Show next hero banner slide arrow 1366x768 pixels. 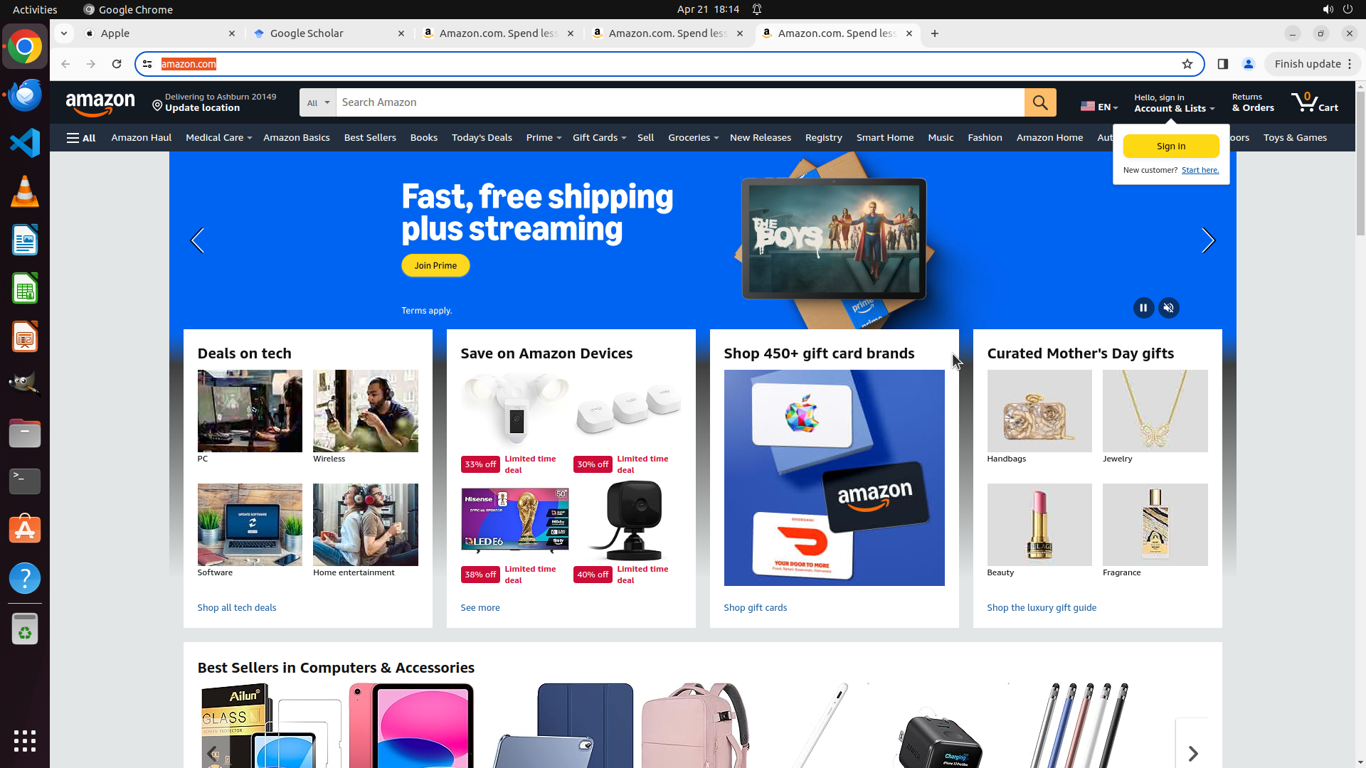1208,241
